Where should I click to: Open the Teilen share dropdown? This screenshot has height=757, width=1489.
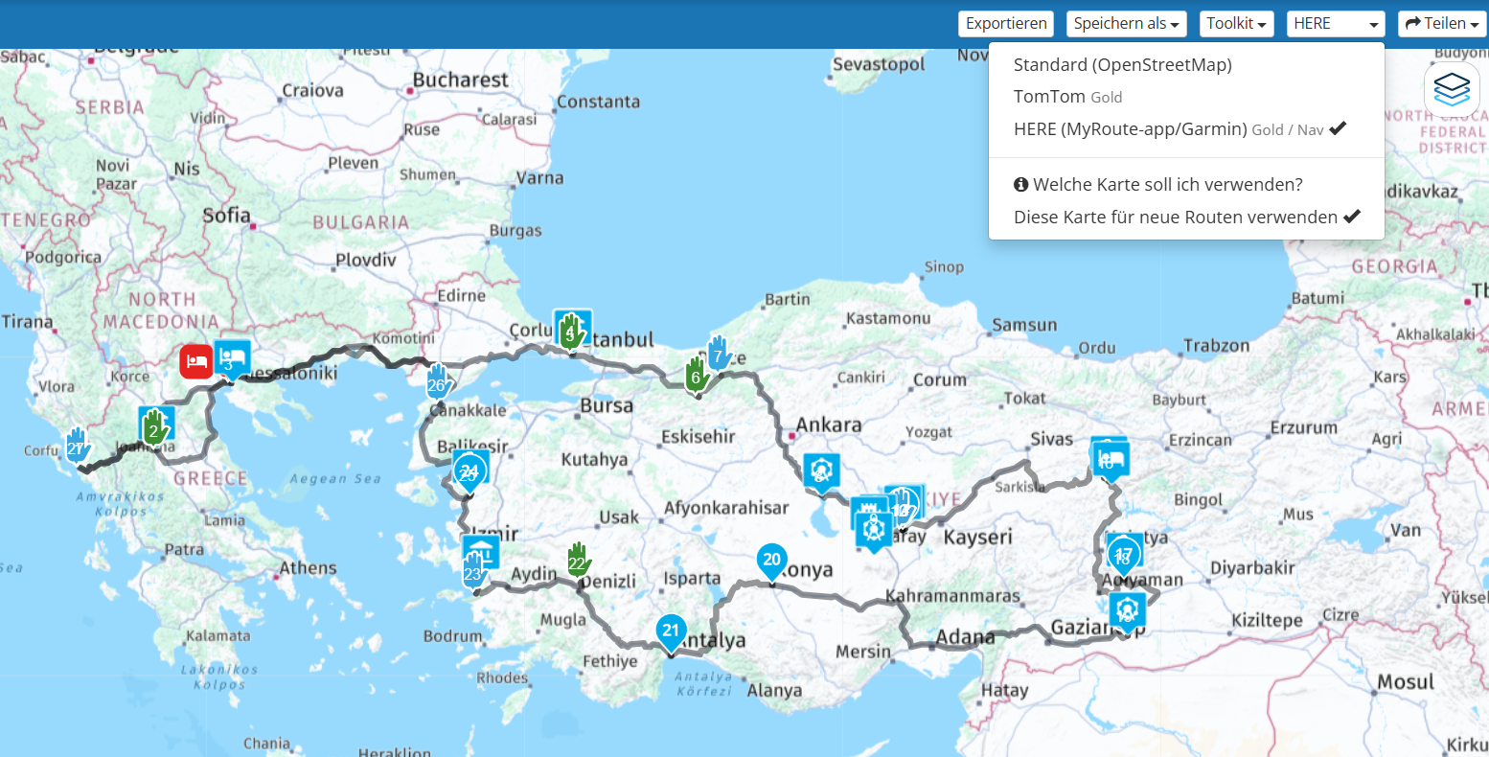coord(1441,24)
